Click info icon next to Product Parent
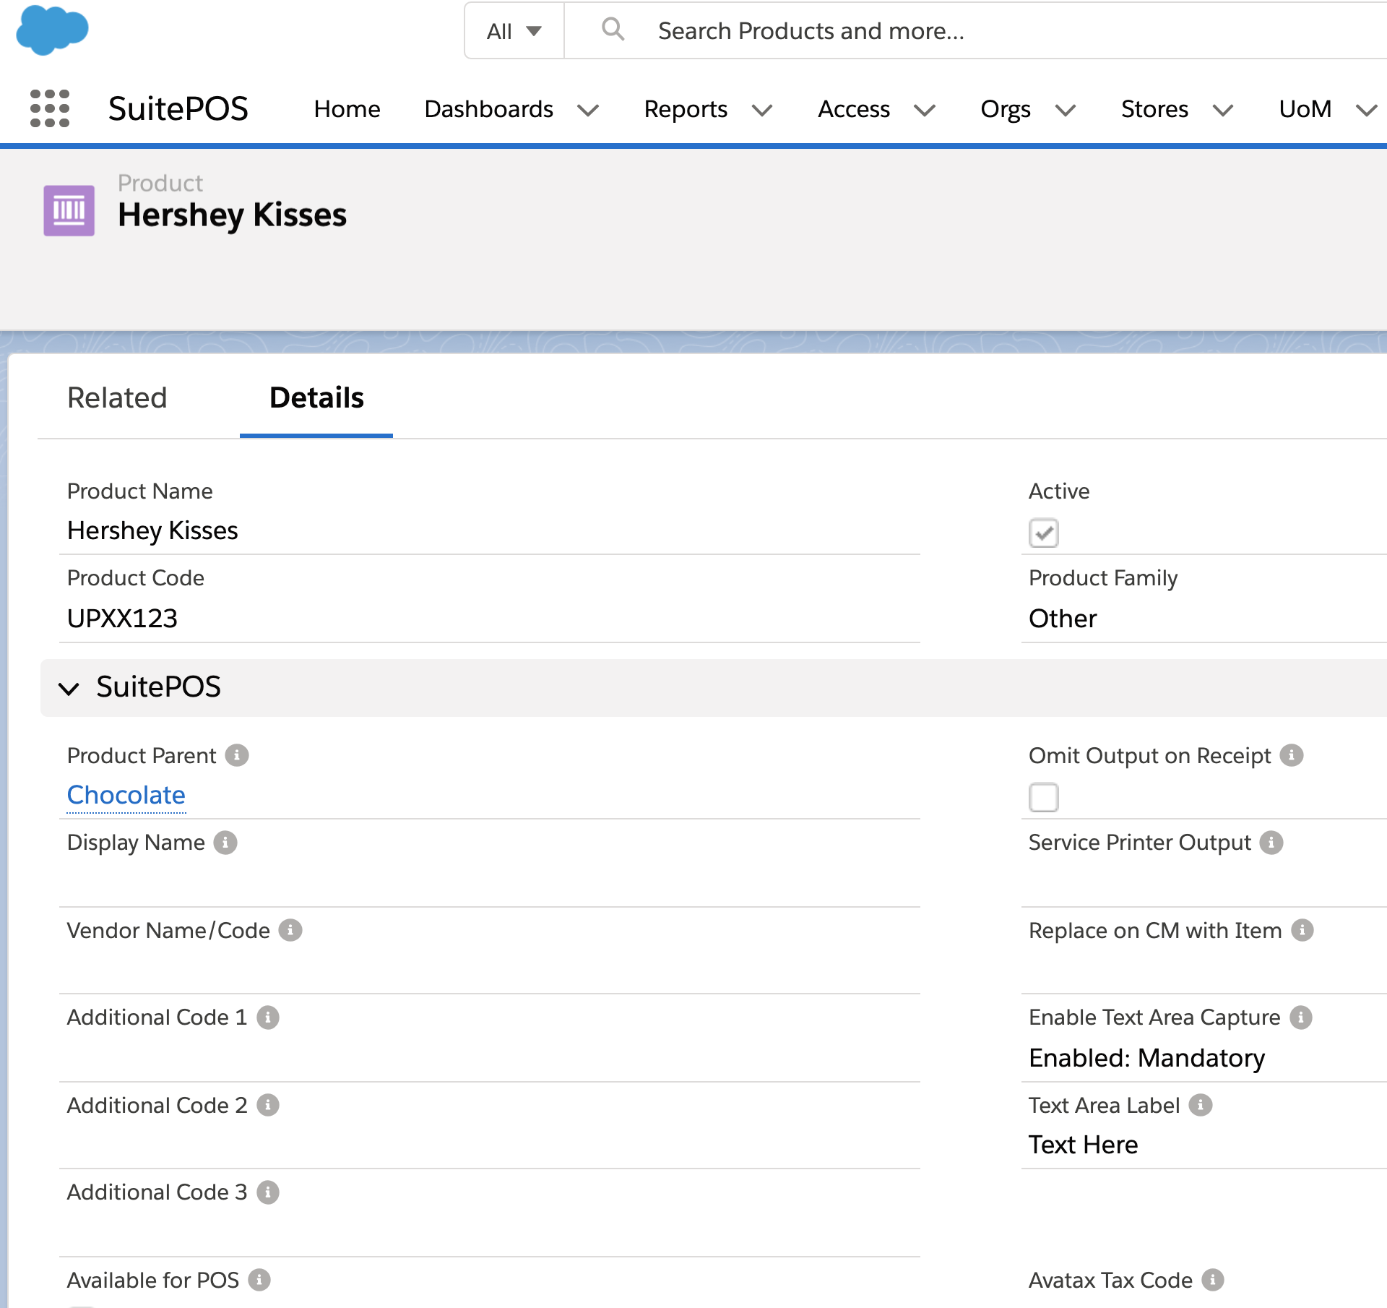 [x=237, y=755]
